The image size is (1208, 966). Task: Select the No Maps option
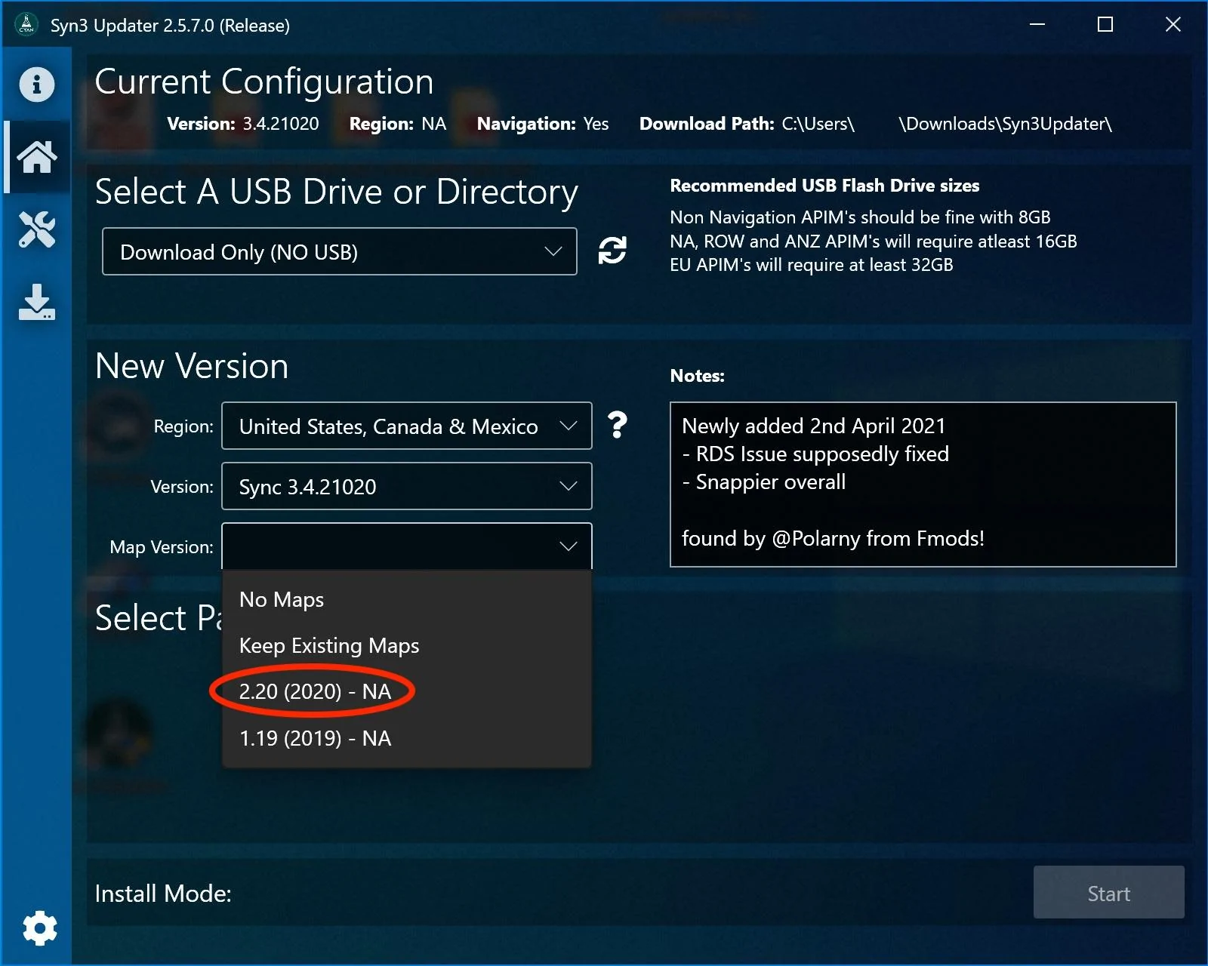coord(407,599)
